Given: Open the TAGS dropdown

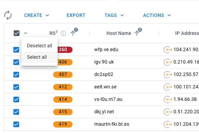Looking at the screenshot, I should 114,15.
